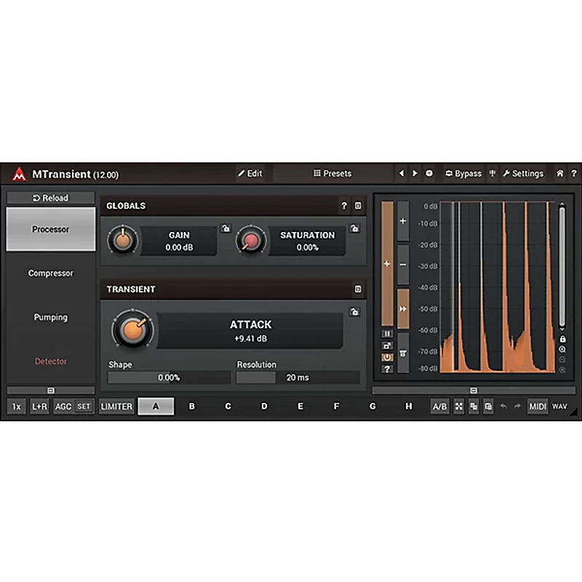582x582 pixels.
Task: Click the left preset navigation arrow
Action: 402,173
